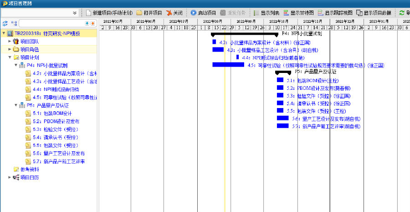Switch to Gantt view via 显示甘特图
The height and width of the screenshot is (212, 410).
[x=298, y=13]
